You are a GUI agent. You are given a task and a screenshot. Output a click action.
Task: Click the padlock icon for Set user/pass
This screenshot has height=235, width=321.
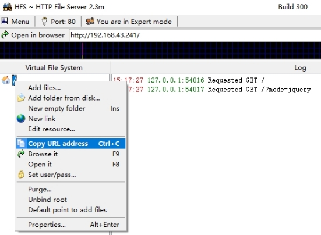coord(21,175)
